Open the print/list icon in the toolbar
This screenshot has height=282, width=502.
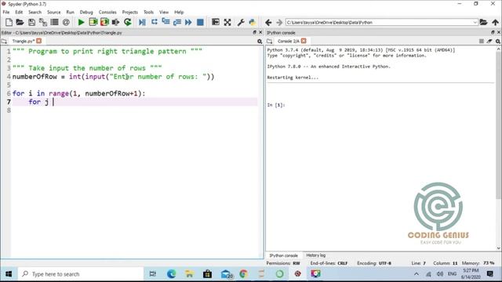click(54, 22)
